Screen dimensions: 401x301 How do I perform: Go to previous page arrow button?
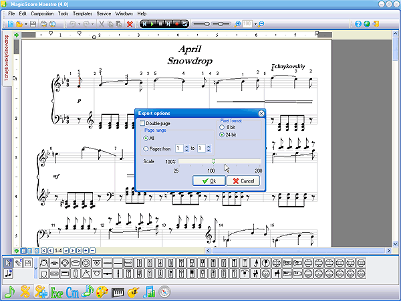tap(50, 251)
